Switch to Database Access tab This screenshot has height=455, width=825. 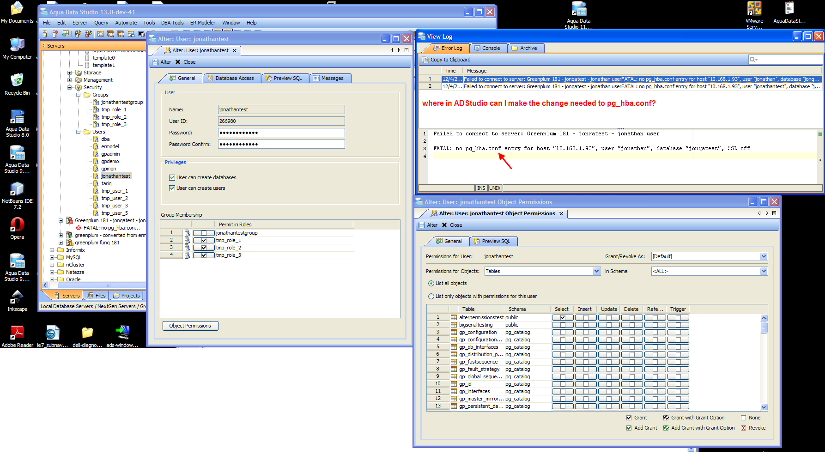point(231,78)
